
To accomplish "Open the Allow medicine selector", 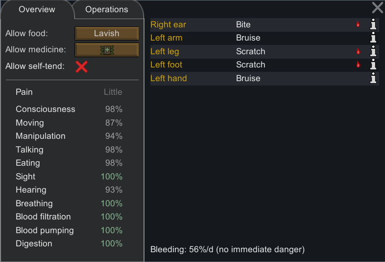I will tap(107, 50).
